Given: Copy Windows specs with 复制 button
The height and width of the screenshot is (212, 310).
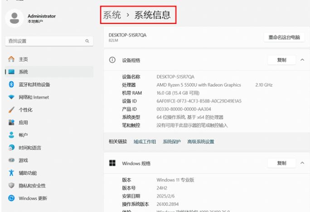Looking at the screenshot, I should point(281,163).
